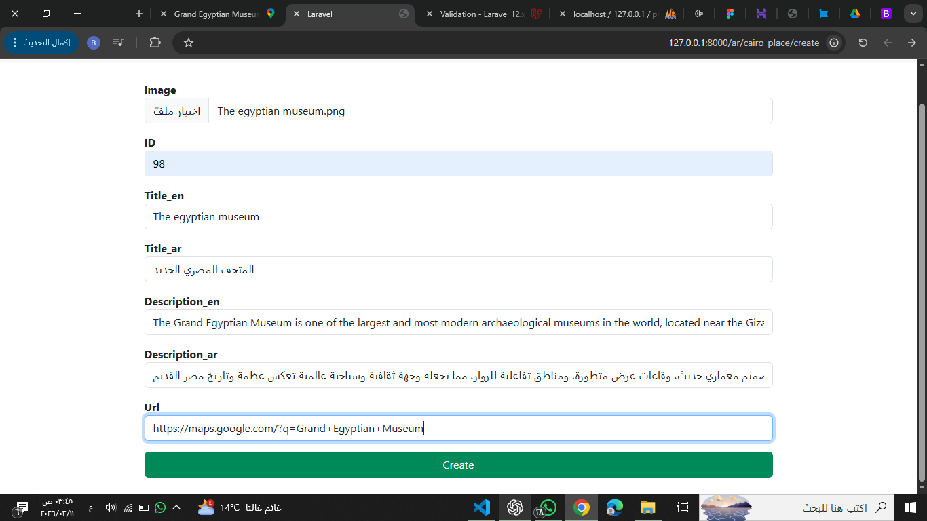Click the user profile avatar in Chrome
Viewport: 927px width, 521px height.
coord(93,43)
